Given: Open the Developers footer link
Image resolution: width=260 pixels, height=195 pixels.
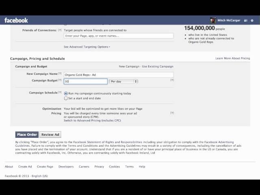Looking at the screenshot, I should 66,167.
